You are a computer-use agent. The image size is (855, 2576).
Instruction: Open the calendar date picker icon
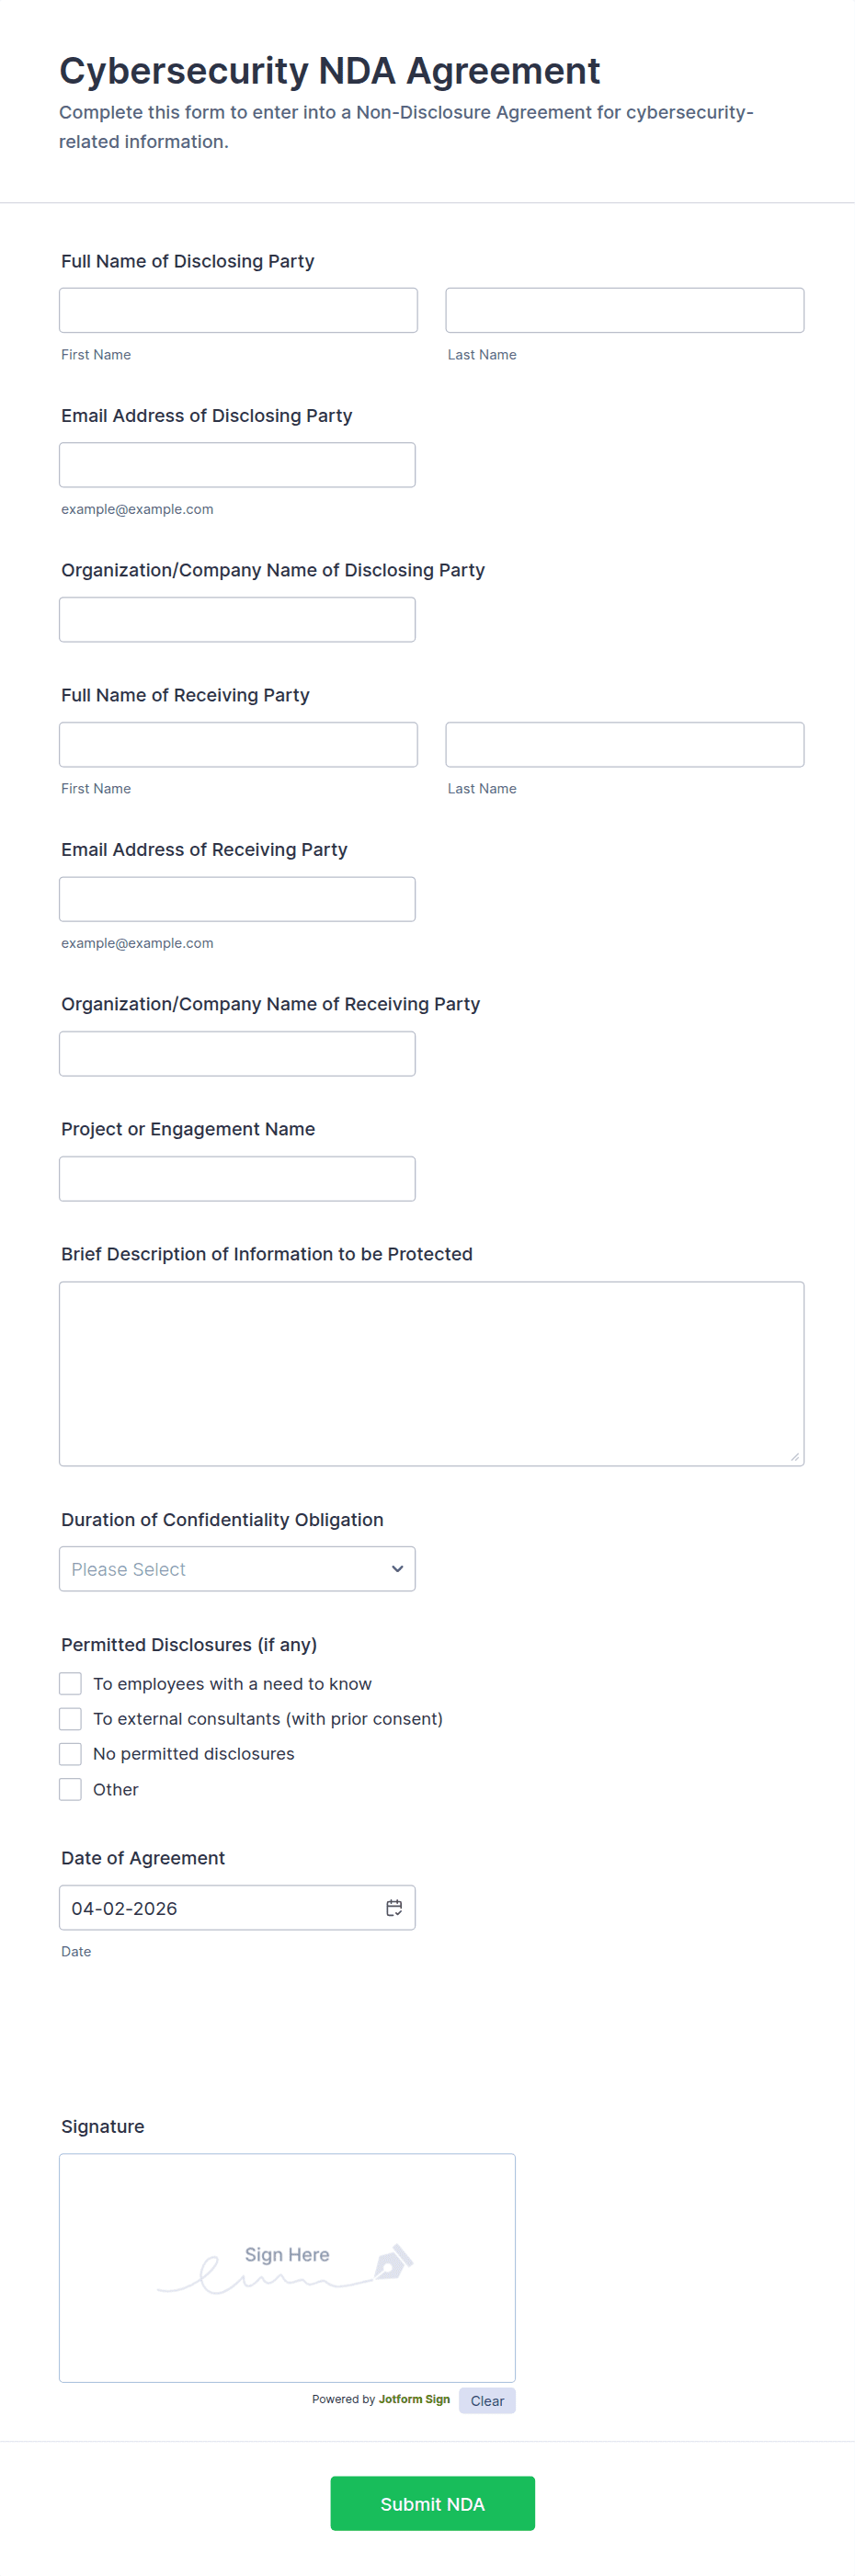click(x=394, y=1907)
